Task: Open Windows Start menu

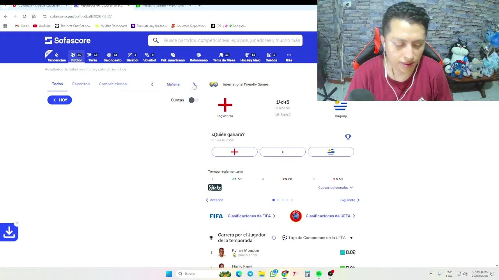Action: [169, 274]
